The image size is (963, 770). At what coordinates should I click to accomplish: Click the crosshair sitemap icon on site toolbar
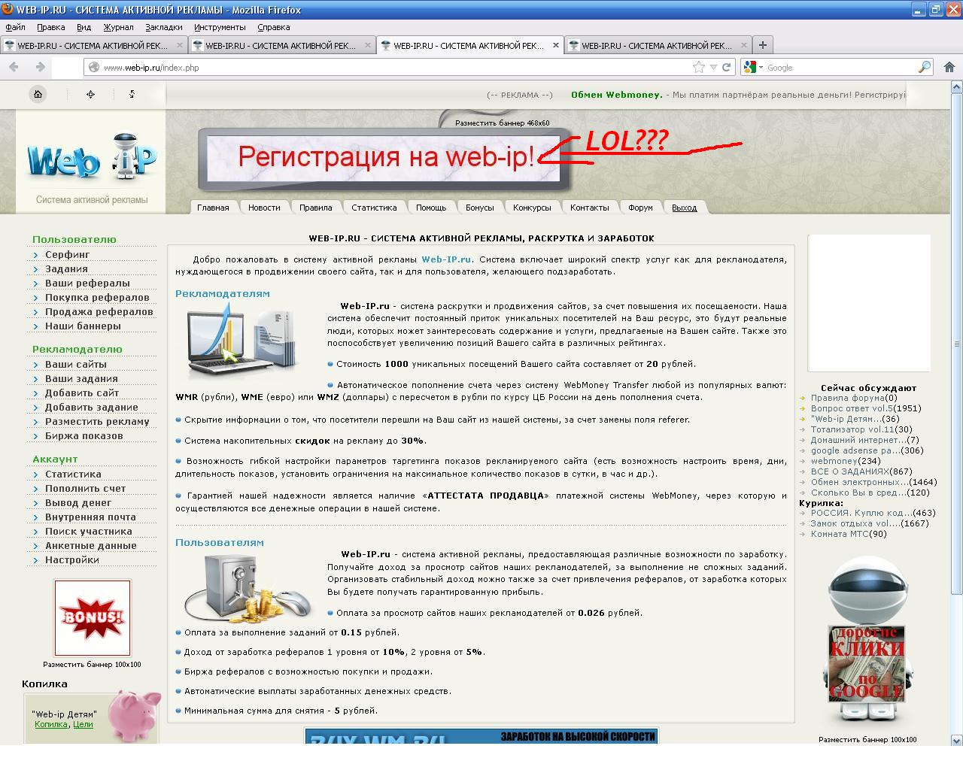91,94
